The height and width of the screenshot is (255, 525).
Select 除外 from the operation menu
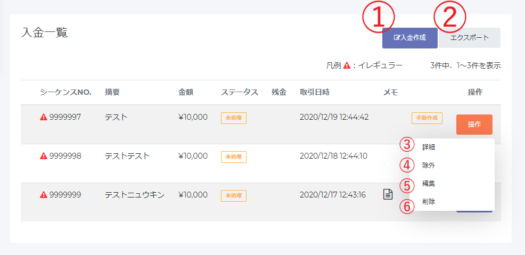pyautogui.click(x=429, y=166)
